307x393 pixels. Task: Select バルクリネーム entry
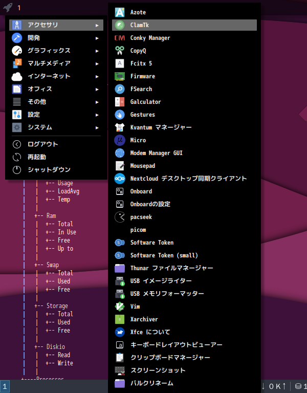click(x=184, y=383)
